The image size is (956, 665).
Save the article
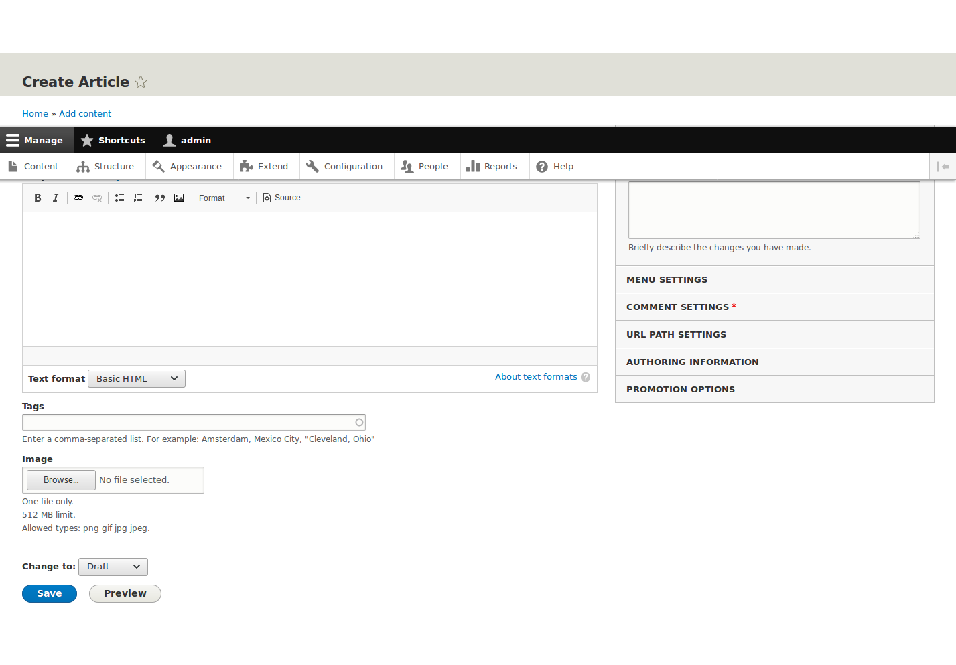pos(49,593)
